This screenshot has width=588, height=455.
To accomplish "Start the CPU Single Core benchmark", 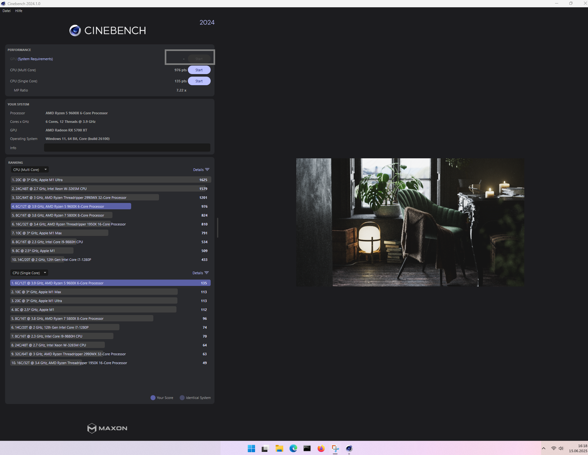I will [x=199, y=81].
